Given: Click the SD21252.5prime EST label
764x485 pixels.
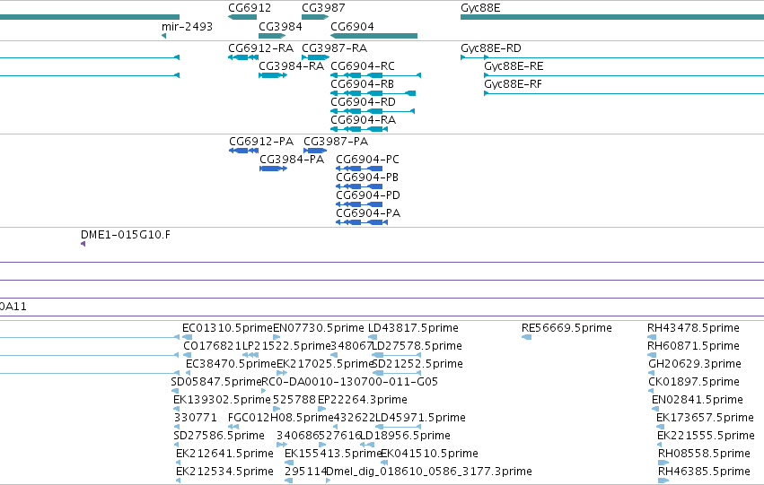Looking at the screenshot, I should pos(417,364).
